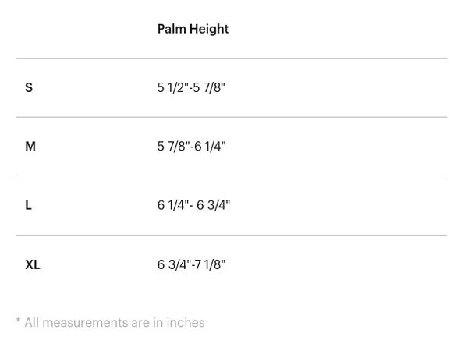
Task: Select the L size row label
Action: [29, 205]
